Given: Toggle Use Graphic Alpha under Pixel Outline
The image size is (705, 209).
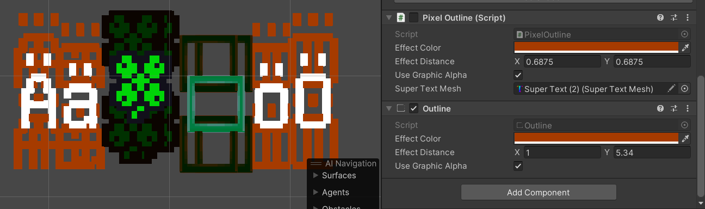Looking at the screenshot, I should [x=518, y=75].
